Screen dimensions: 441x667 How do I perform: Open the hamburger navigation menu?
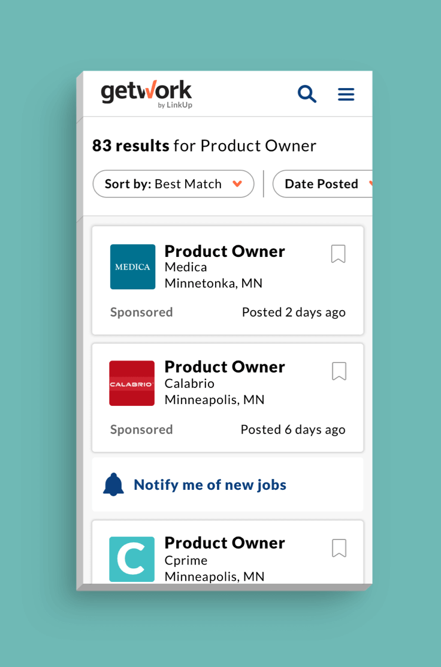pyautogui.click(x=346, y=94)
